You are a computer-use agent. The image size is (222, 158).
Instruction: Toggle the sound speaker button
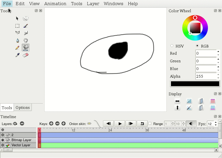tap(191, 124)
